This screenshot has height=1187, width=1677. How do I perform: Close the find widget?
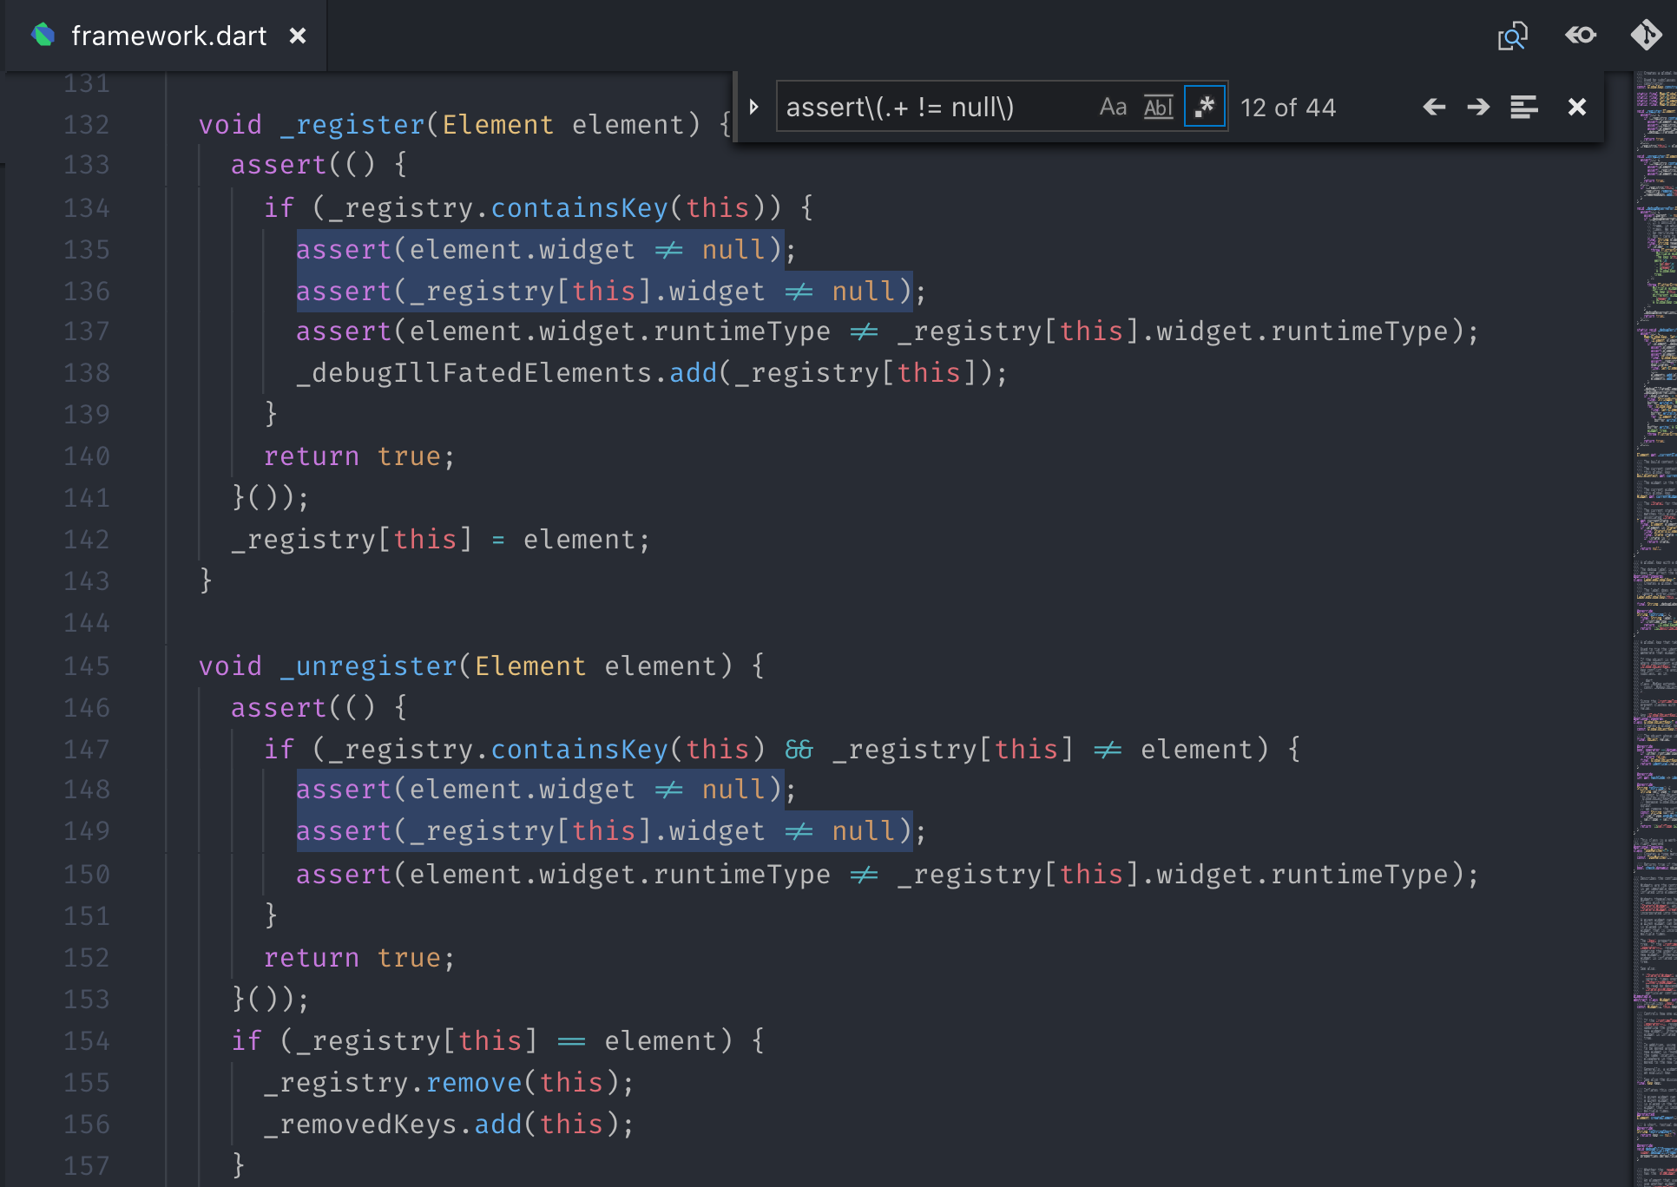1577,107
